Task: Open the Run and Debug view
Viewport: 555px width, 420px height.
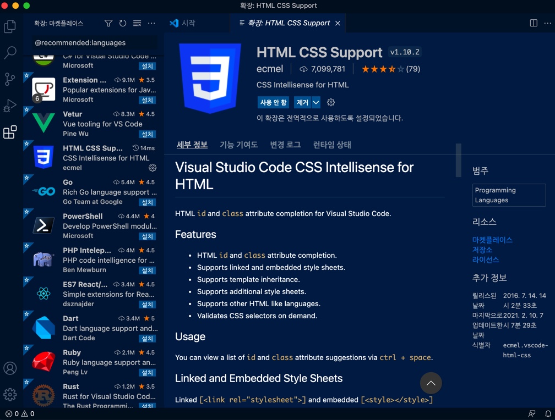Action: pyautogui.click(x=10, y=106)
